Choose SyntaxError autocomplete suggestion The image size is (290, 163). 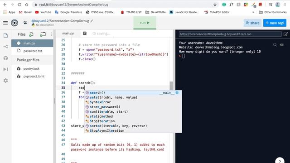point(133,102)
